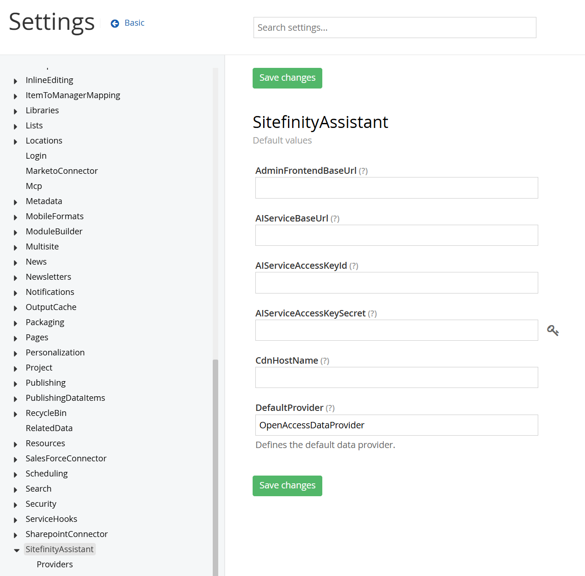Expand the Multisite node
585x576 pixels.
16,248
